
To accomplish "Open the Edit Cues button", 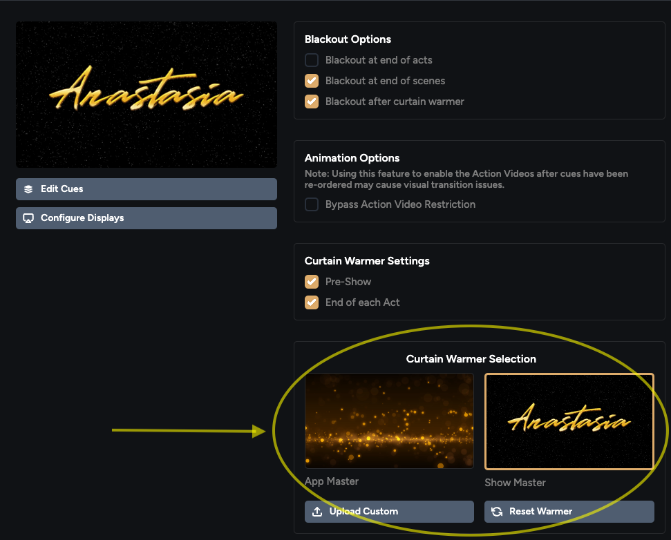I will coord(147,189).
